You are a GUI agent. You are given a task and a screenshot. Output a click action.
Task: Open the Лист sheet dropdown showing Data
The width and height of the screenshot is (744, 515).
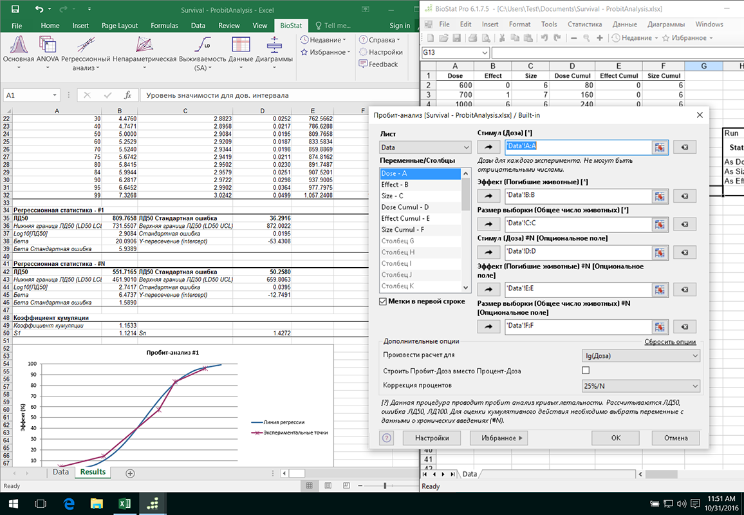click(x=425, y=147)
